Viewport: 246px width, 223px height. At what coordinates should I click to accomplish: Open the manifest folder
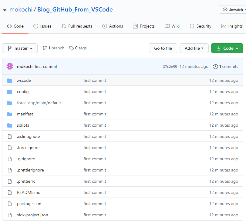pos(25,114)
